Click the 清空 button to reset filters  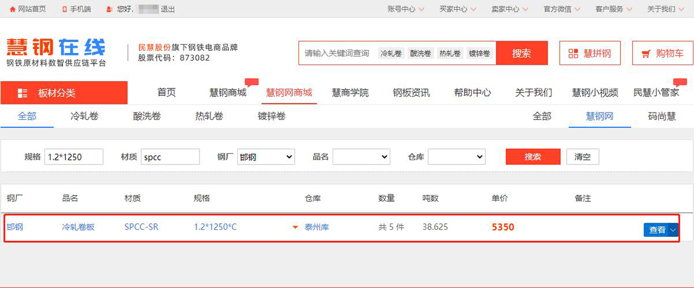tap(582, 157)
